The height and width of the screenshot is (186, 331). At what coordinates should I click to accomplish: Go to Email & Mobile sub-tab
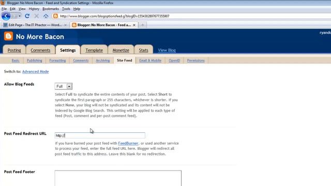coord(150,60)
